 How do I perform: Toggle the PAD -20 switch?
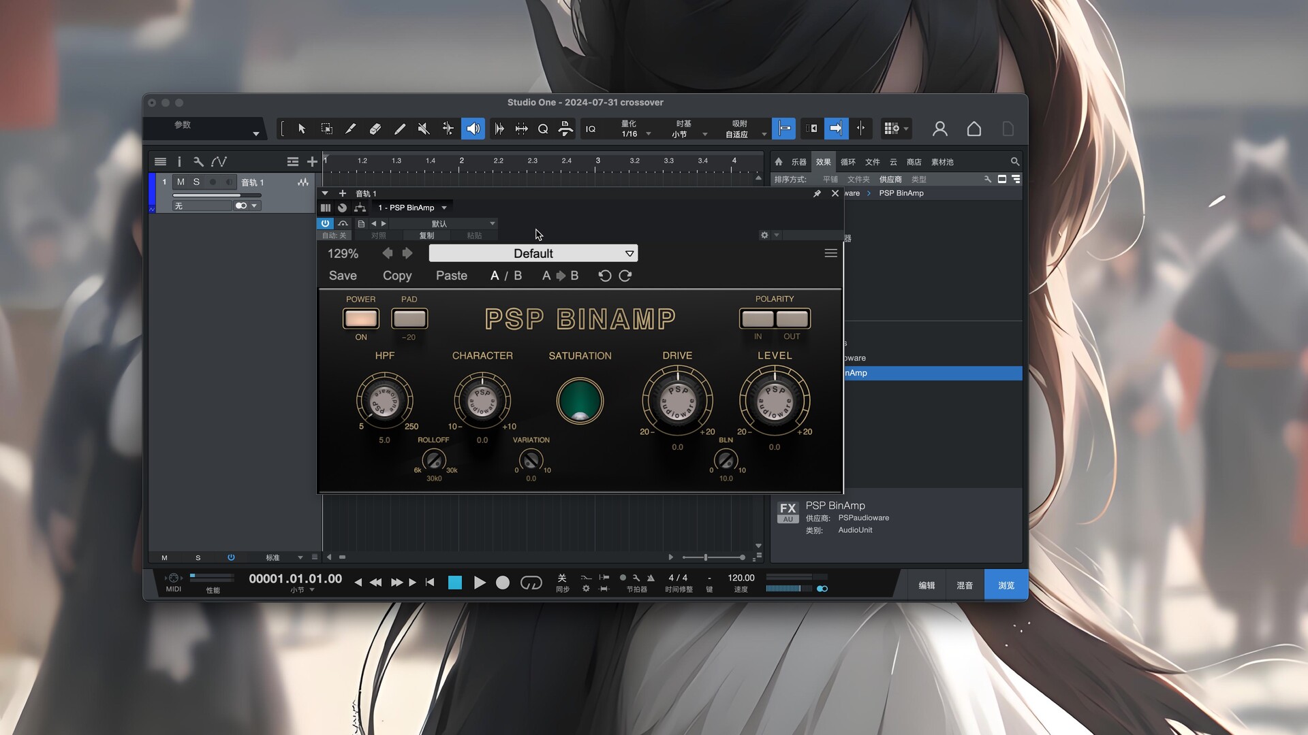click(x=409, y=318)
